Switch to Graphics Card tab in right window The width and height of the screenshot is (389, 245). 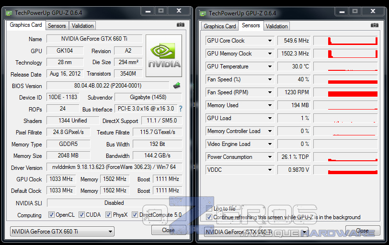tap(220, 26)
